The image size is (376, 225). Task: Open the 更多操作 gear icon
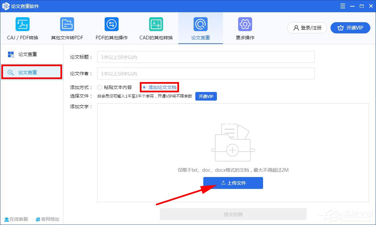(245, 24)
